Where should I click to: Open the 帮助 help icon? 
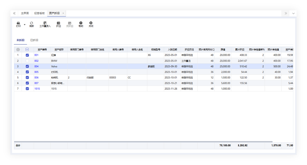coord(81,24)
